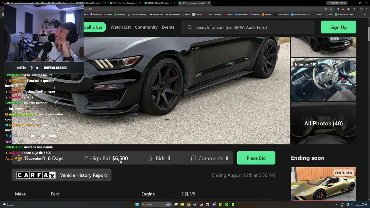
Task: Click the bids hash icon
Action: tap(151, 158)
